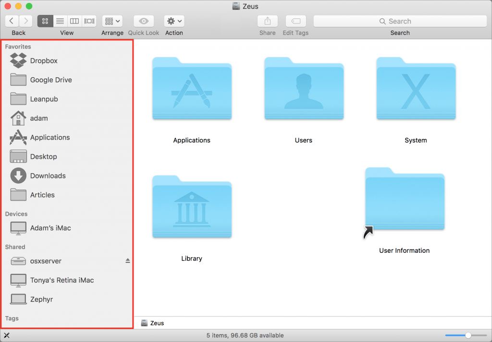
Task: Switch to column view
Action: pyautogui.click(x=74, y=21)
